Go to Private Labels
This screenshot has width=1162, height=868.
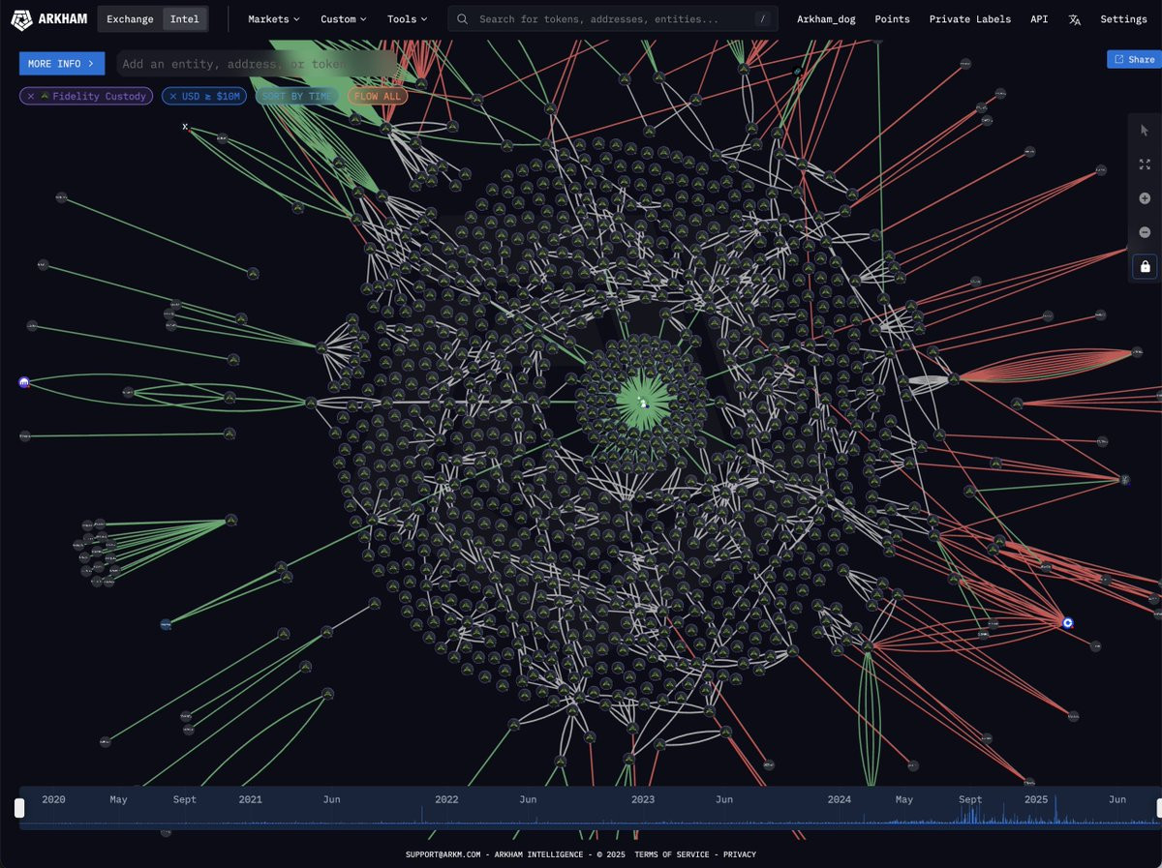[969, 19]
